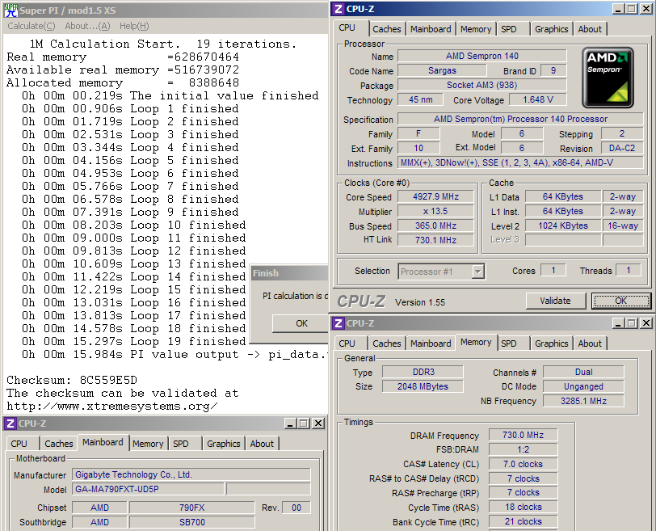Minimize the top CPU-Z CPU window
The width and height of the screenshot is (656, 531).
(x=618, y=9)
